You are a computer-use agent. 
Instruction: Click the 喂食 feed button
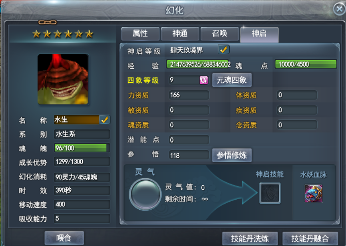click(64, 238)
